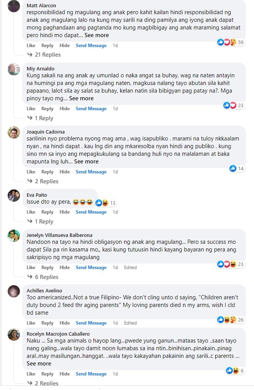Send Message to Jenelyn Villanueva Balberona
Screen dimensions: 254x390
[x=91, y=268]
